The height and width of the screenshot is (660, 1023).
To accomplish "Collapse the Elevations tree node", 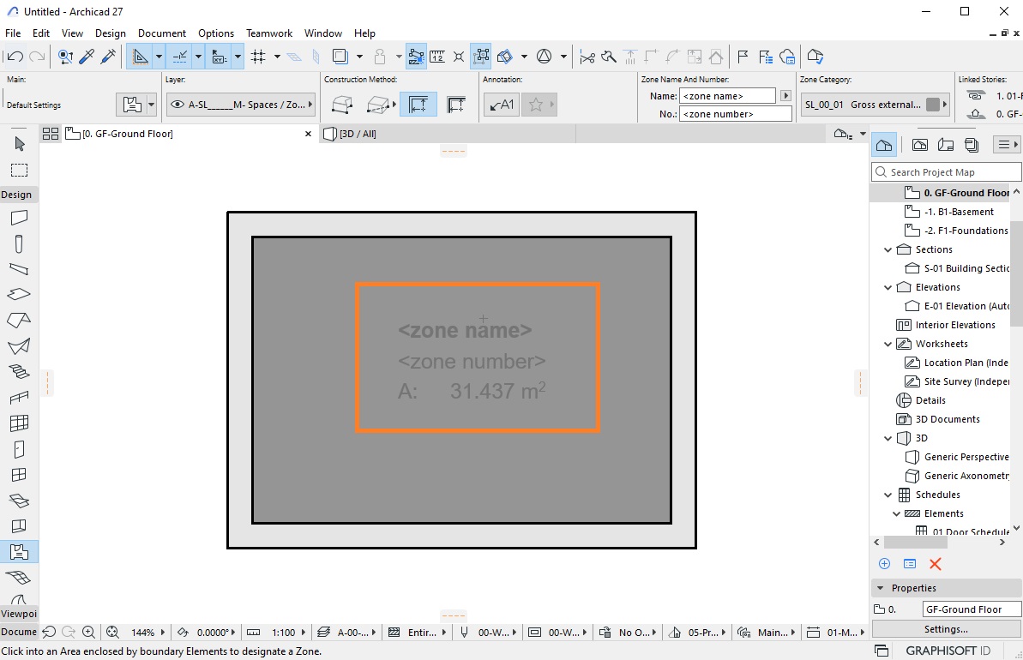I will [x=888, y=288].
